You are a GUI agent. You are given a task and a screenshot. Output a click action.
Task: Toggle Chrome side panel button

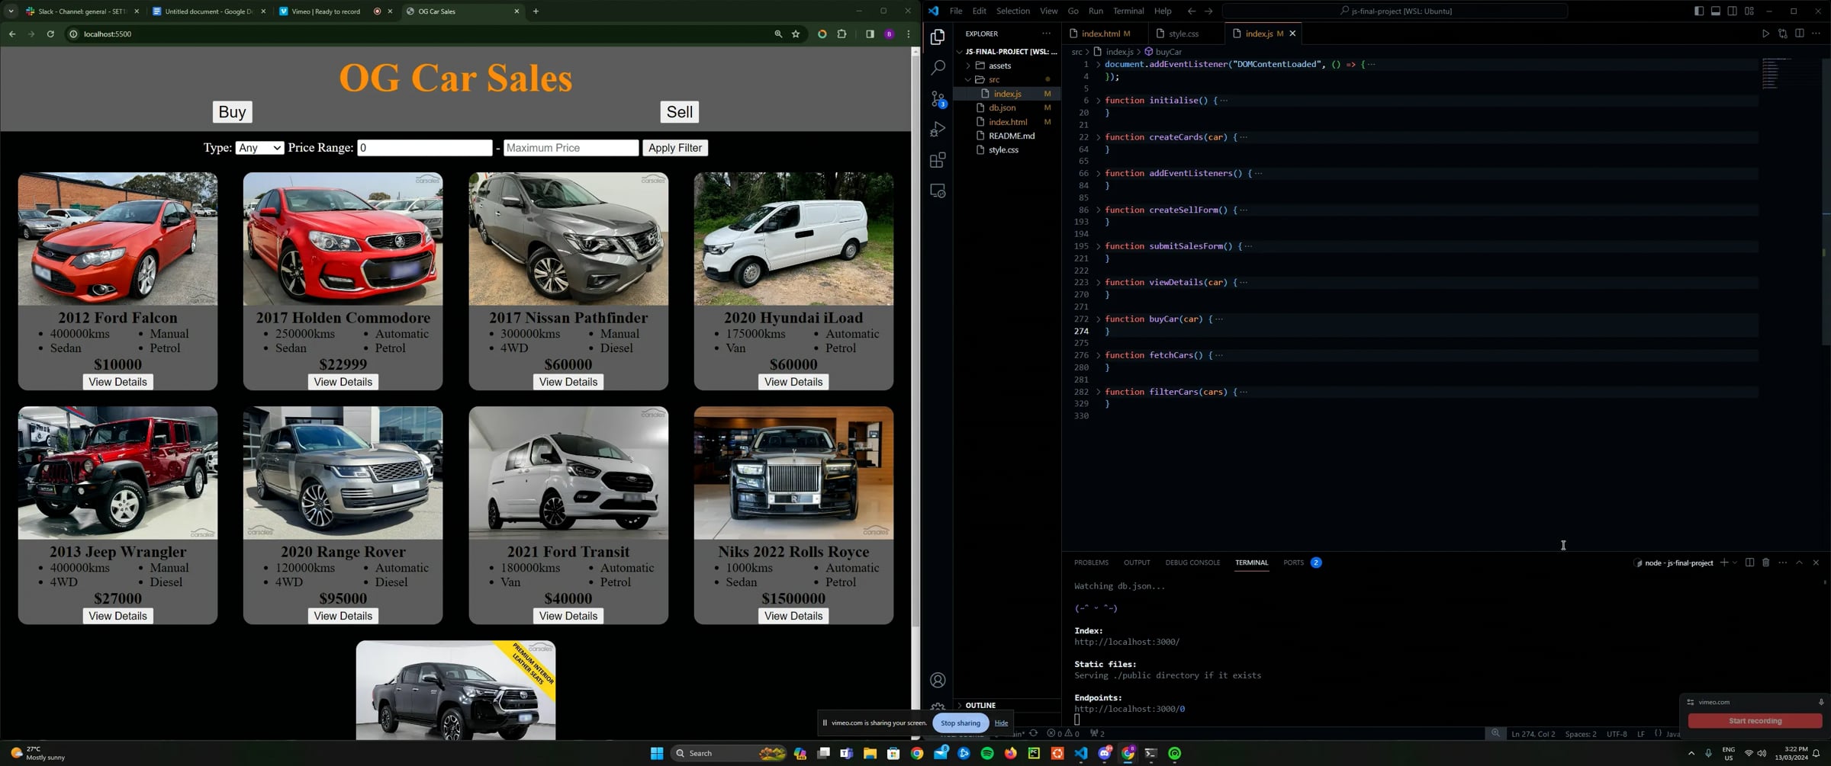pos(870,34)
